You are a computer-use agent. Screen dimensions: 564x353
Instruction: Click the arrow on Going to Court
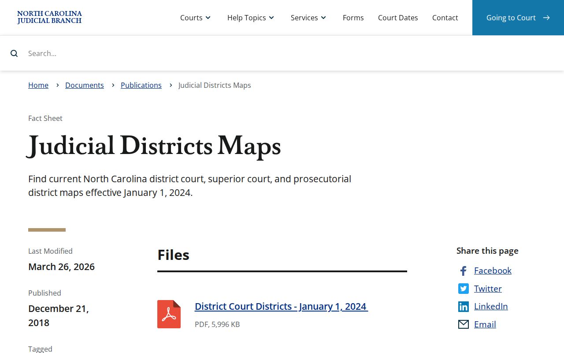546,18
